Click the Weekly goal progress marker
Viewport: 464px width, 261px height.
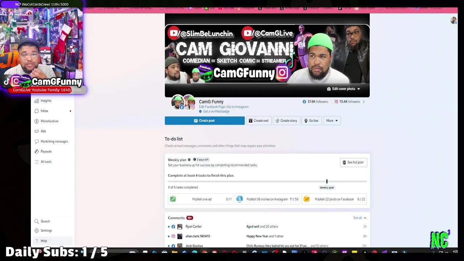point(327,182)
